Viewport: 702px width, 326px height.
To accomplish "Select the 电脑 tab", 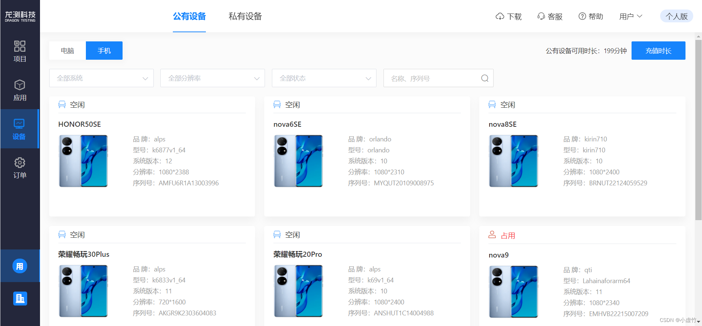I will click(x=68, y=51).
